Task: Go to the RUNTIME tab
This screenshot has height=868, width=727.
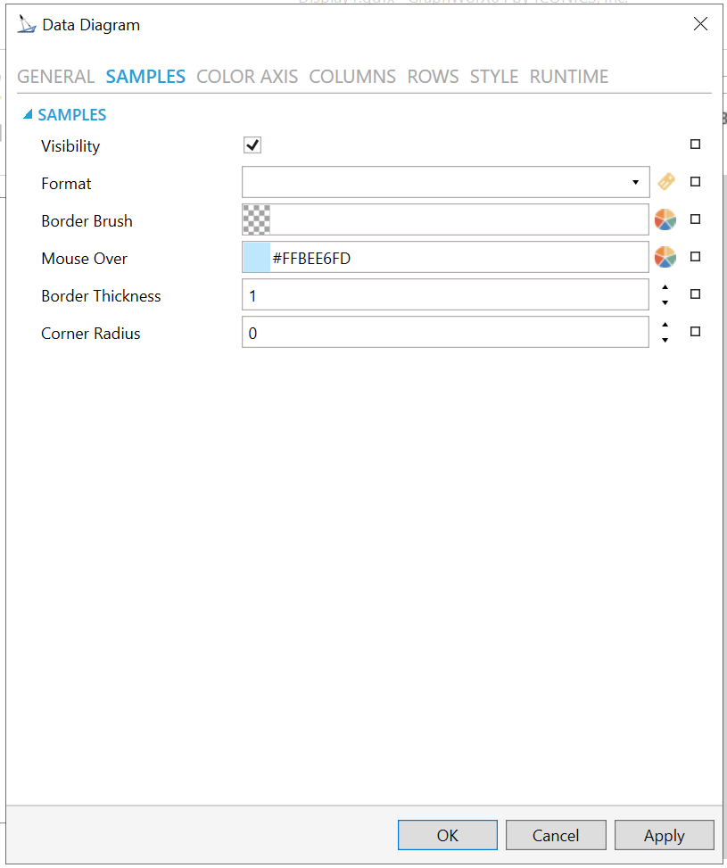Action: 569,77
